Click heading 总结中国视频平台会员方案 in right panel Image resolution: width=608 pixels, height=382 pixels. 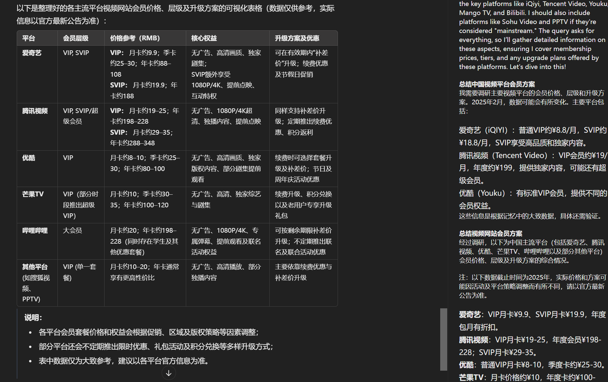497,84
